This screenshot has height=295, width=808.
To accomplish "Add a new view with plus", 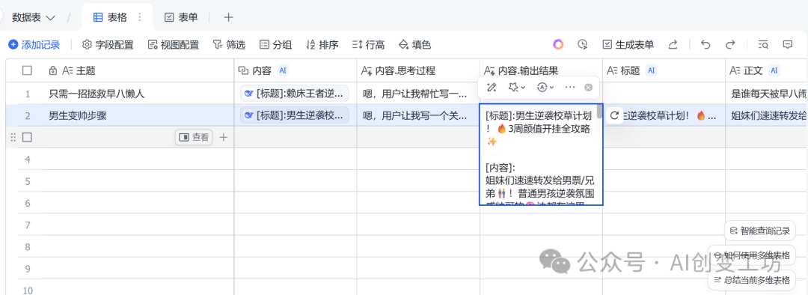I will click(228, 17).
